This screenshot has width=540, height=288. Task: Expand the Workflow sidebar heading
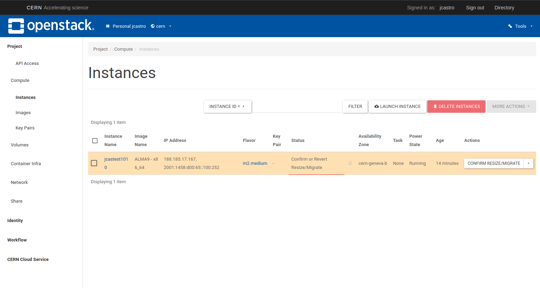pos(17,240)
